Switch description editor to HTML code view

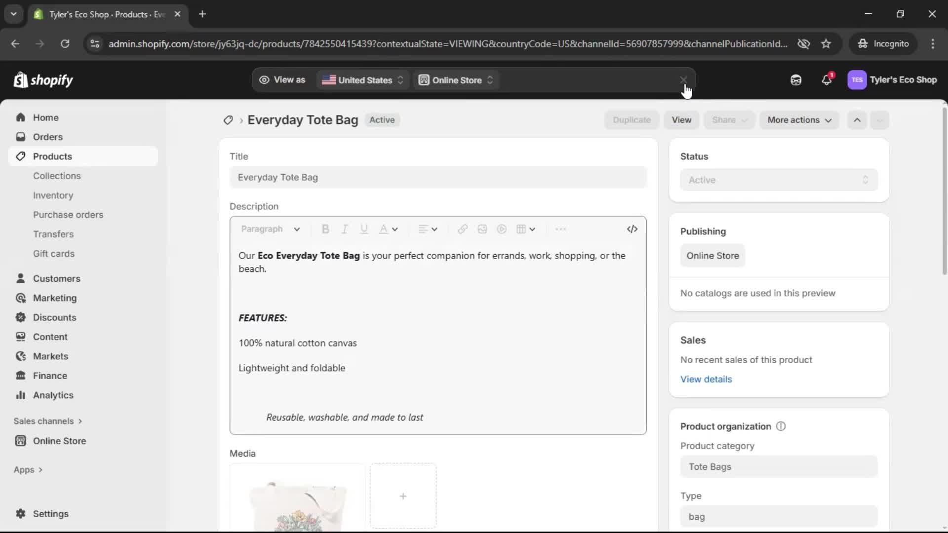point(632,229)
